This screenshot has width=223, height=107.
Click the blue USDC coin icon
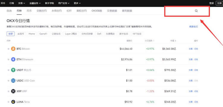(x=13, y=81)
